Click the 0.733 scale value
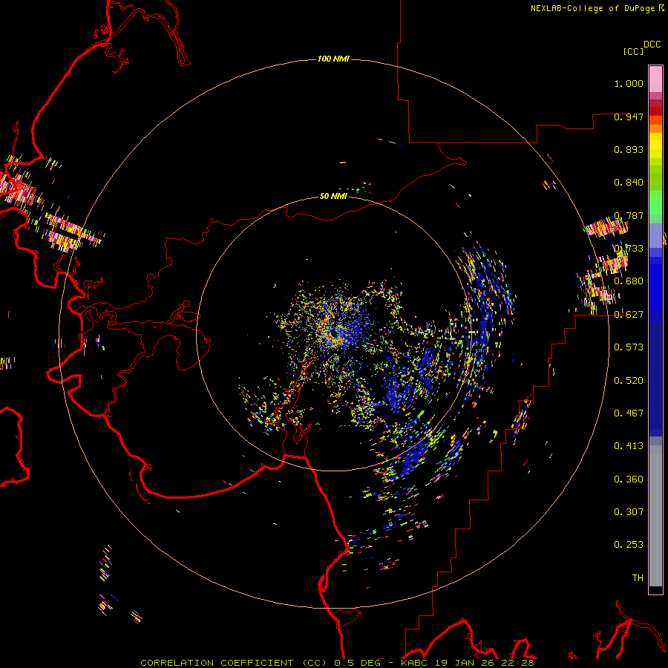 629,249
